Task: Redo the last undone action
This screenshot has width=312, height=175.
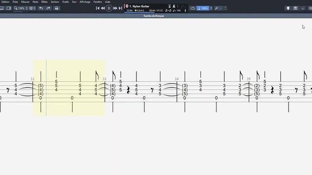Action: [x=48, y=8]
